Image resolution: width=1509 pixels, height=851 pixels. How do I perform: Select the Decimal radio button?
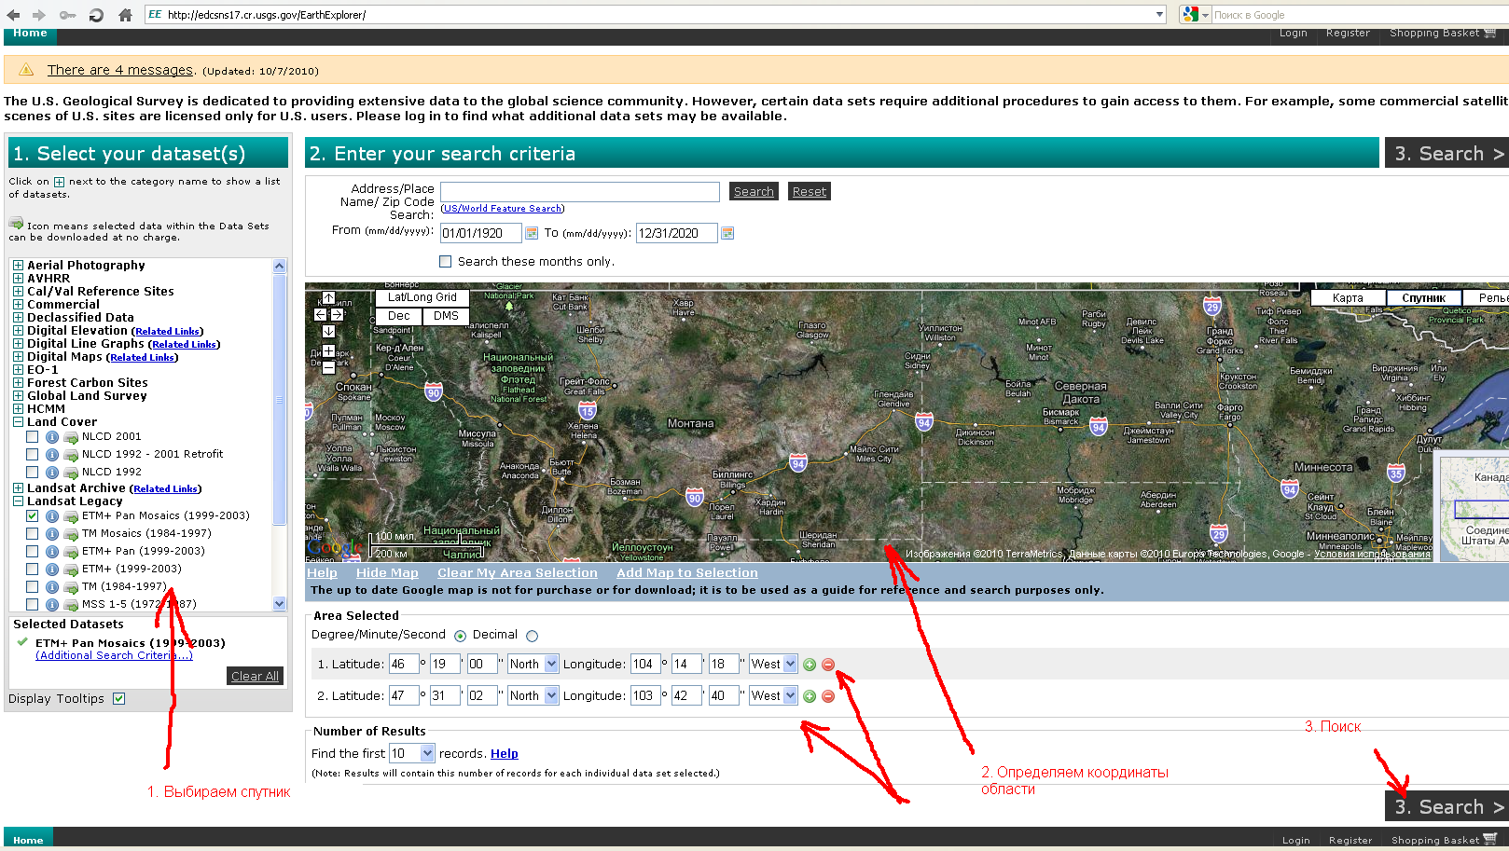point(532,637)
